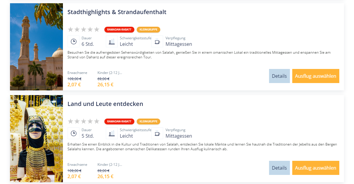
Task: Click the coffee cup meal icon for Stadthighlights
Action: pyautogui.click(x=157, y=41)
